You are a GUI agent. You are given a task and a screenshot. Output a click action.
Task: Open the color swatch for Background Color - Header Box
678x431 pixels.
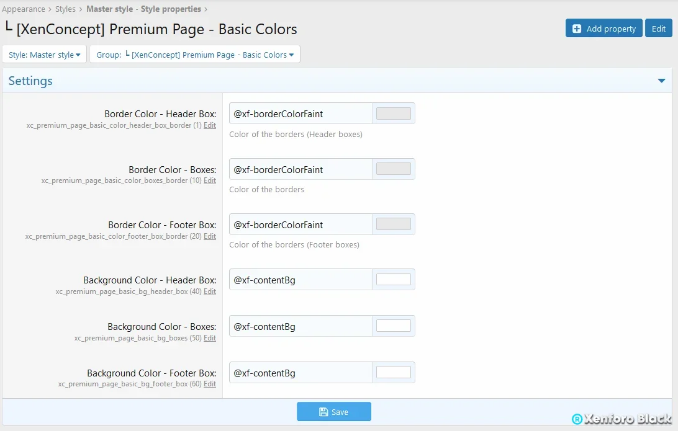[394, 280]
